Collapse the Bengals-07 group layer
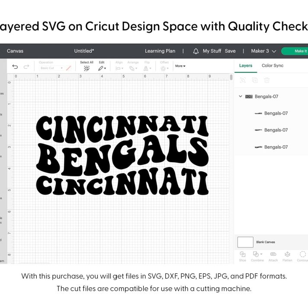The width and height of the screenshot is (308, 308). [241, 96]
